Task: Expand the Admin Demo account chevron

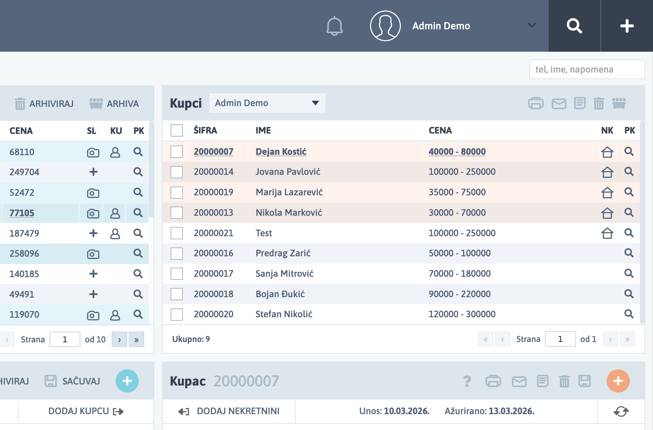Action: click(x=532, y=25)
